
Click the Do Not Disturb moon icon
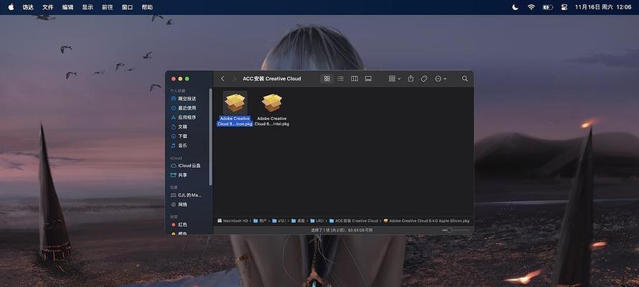pyautogui.click(x=515, y=7)
